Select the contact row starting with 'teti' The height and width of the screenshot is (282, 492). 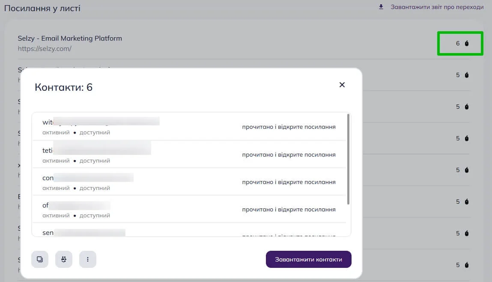pos(189,154)
